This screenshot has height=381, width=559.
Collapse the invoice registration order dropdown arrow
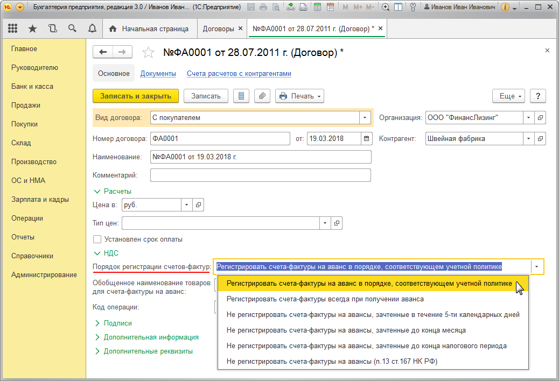[536, 267]
